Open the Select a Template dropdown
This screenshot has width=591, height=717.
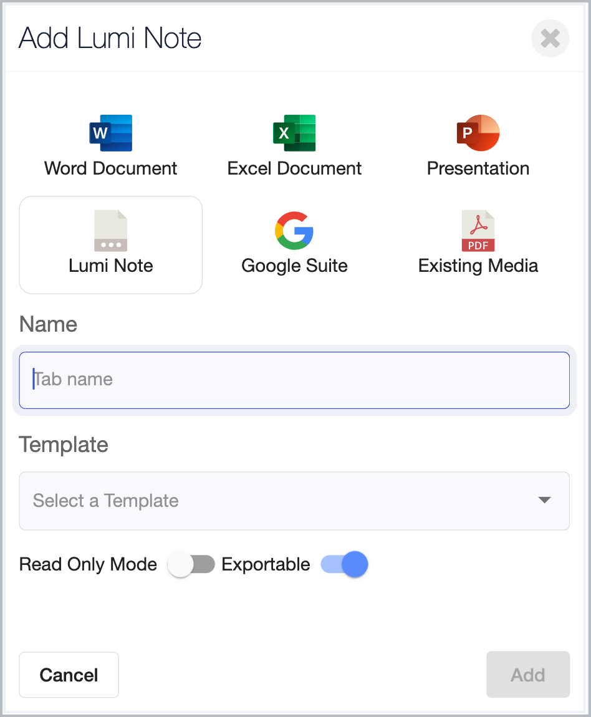pos(294,501)
